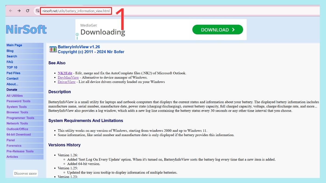This screenshot has width=326, height=183.
Task: Click the Version 1.23: list entry
Action: [68, 177]
